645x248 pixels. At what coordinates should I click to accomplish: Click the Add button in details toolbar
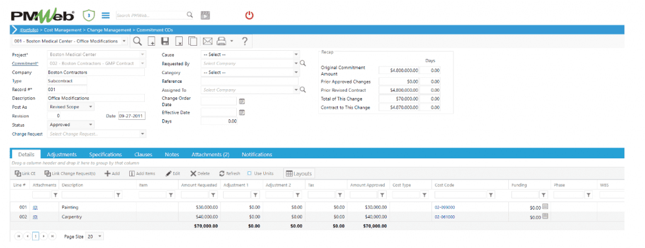(112, 173)
